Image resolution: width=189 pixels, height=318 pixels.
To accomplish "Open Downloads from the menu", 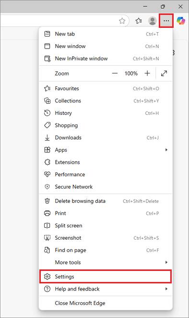I will 106,137.
